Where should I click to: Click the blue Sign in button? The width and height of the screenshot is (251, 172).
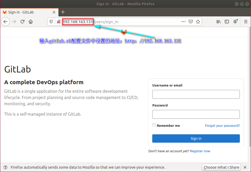click(196, 138)
